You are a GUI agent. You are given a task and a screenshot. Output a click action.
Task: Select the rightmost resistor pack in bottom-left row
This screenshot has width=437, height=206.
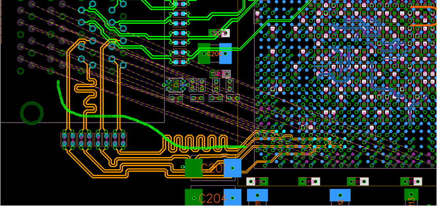pyautogui.click(x=123, y=139)
